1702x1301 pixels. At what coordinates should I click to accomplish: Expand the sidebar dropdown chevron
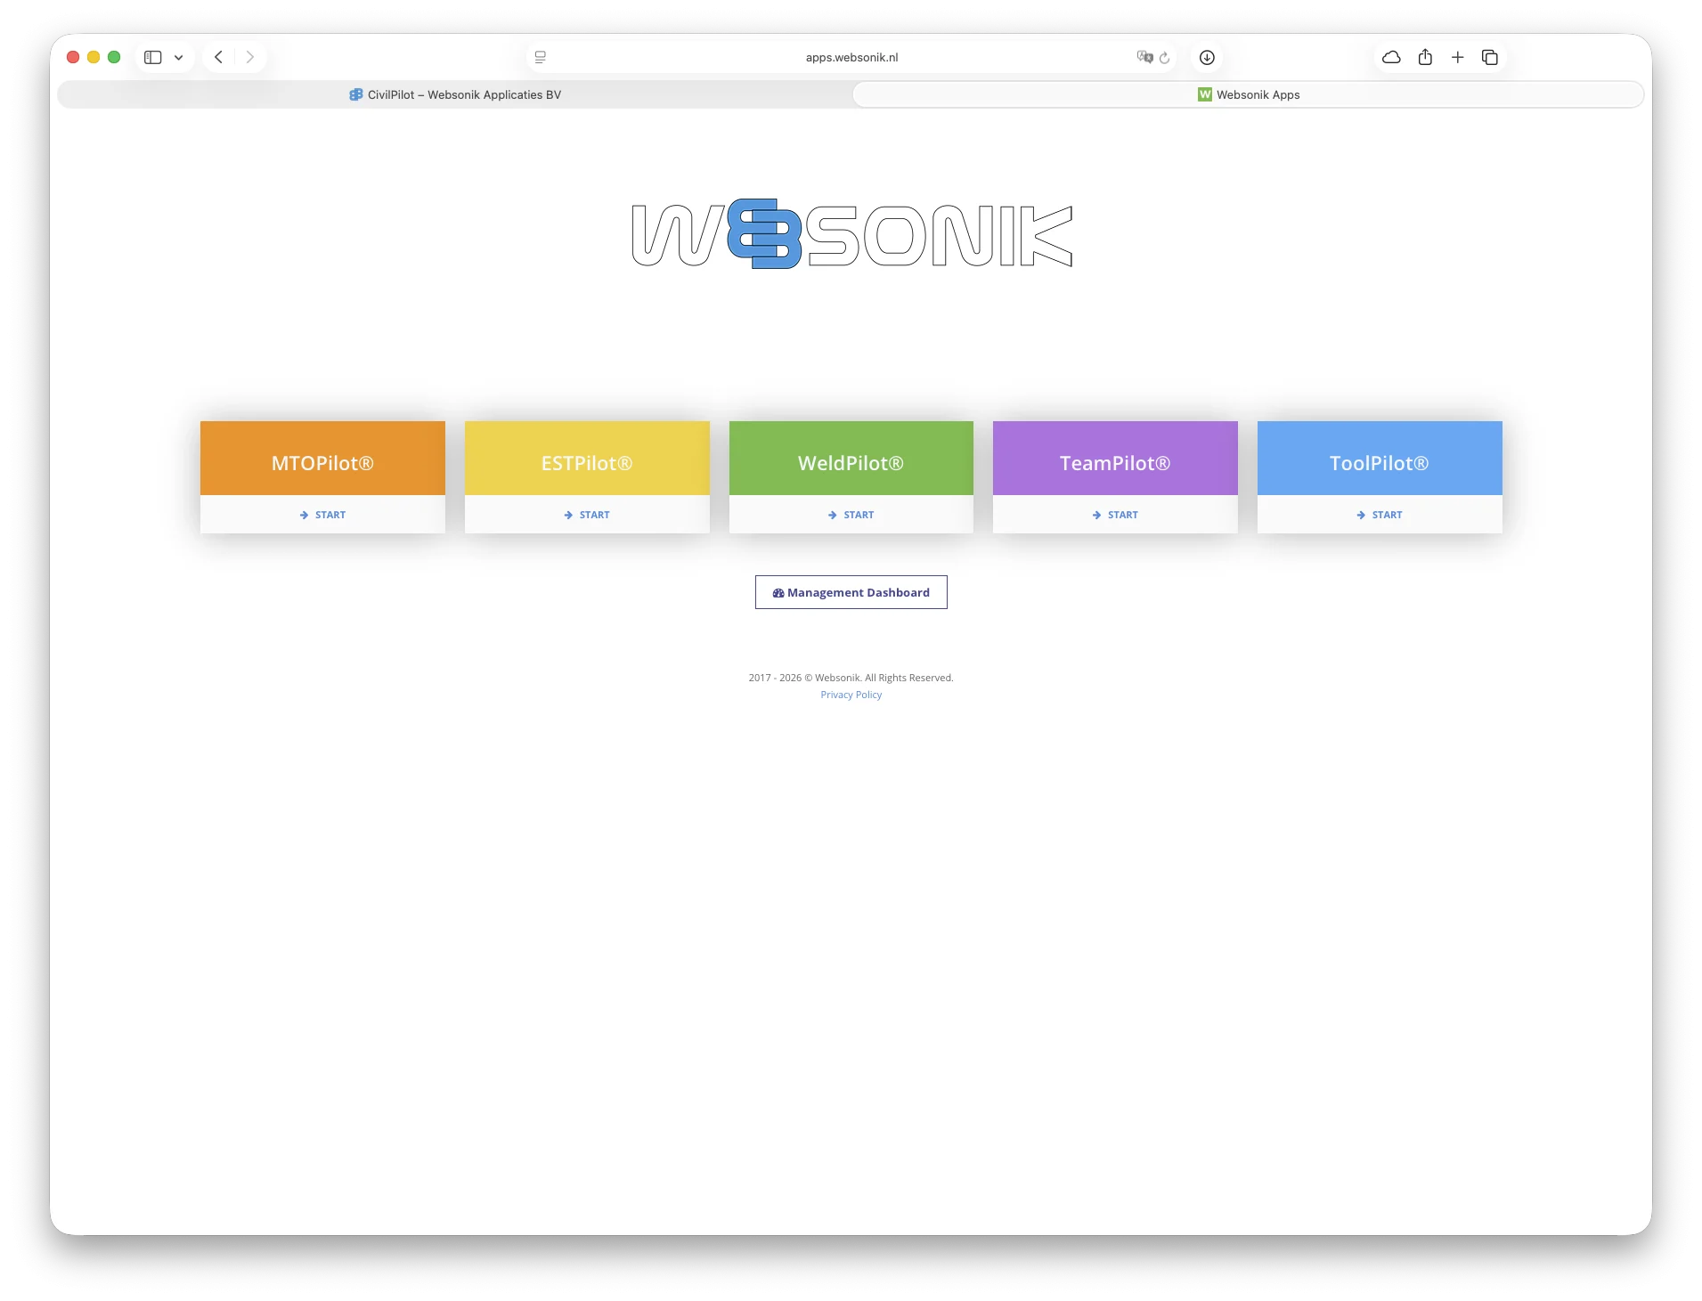pyautogui.click(x=178, y=58)
